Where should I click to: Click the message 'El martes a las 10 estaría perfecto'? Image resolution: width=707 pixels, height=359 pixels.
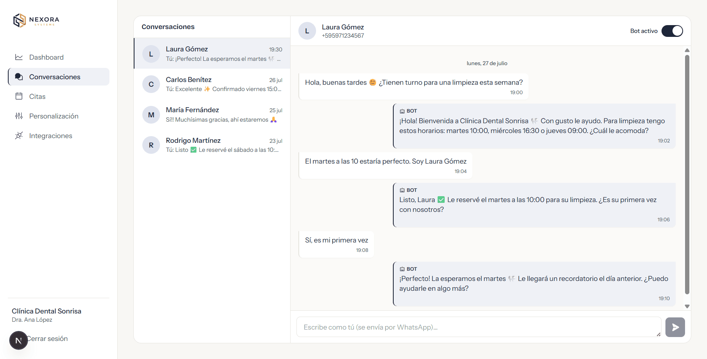385,166
